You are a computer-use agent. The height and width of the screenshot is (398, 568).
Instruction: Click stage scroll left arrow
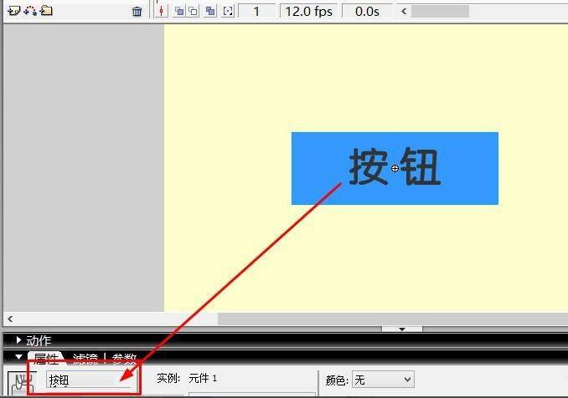tap(10, 319)
